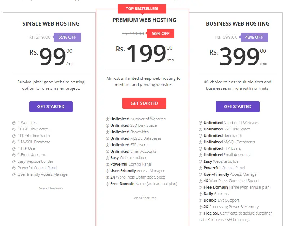Expand See all features under Single plan

click(x=51, y=188)
